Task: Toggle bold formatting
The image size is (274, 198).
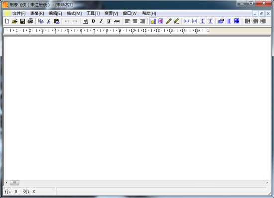Action: click(93, 21)
